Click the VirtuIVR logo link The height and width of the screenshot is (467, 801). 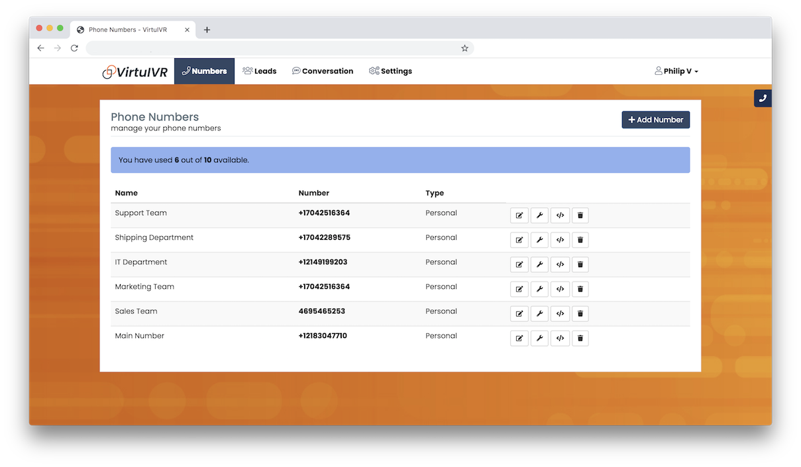135,72
